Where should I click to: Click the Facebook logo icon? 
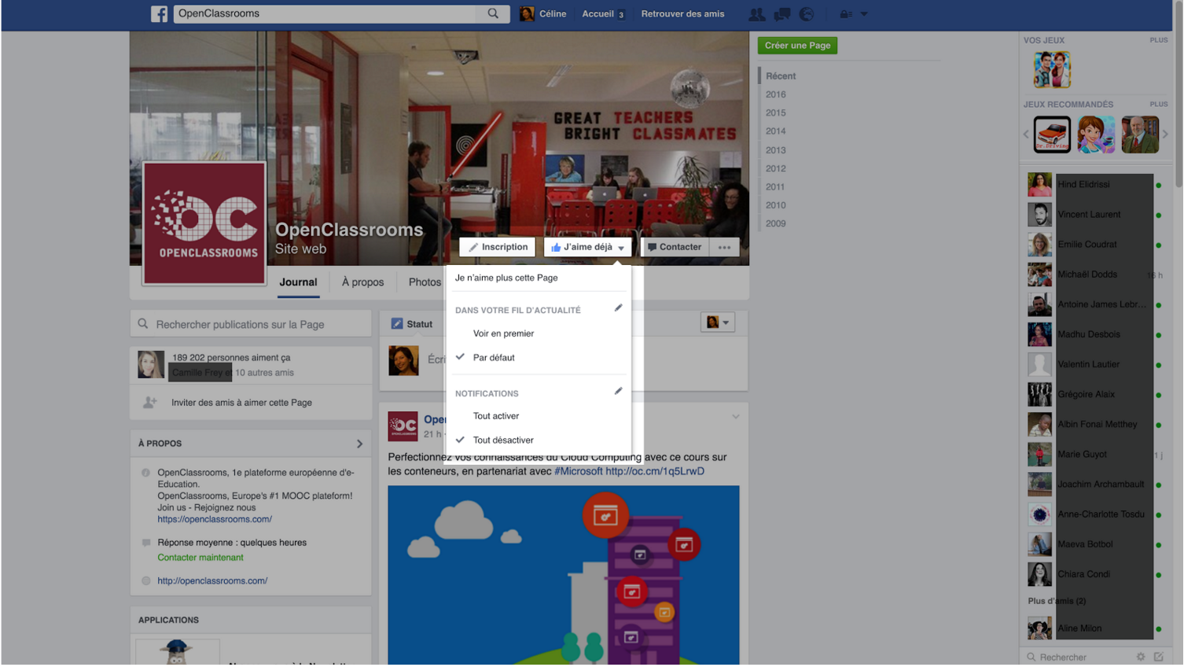click(159, 13)
